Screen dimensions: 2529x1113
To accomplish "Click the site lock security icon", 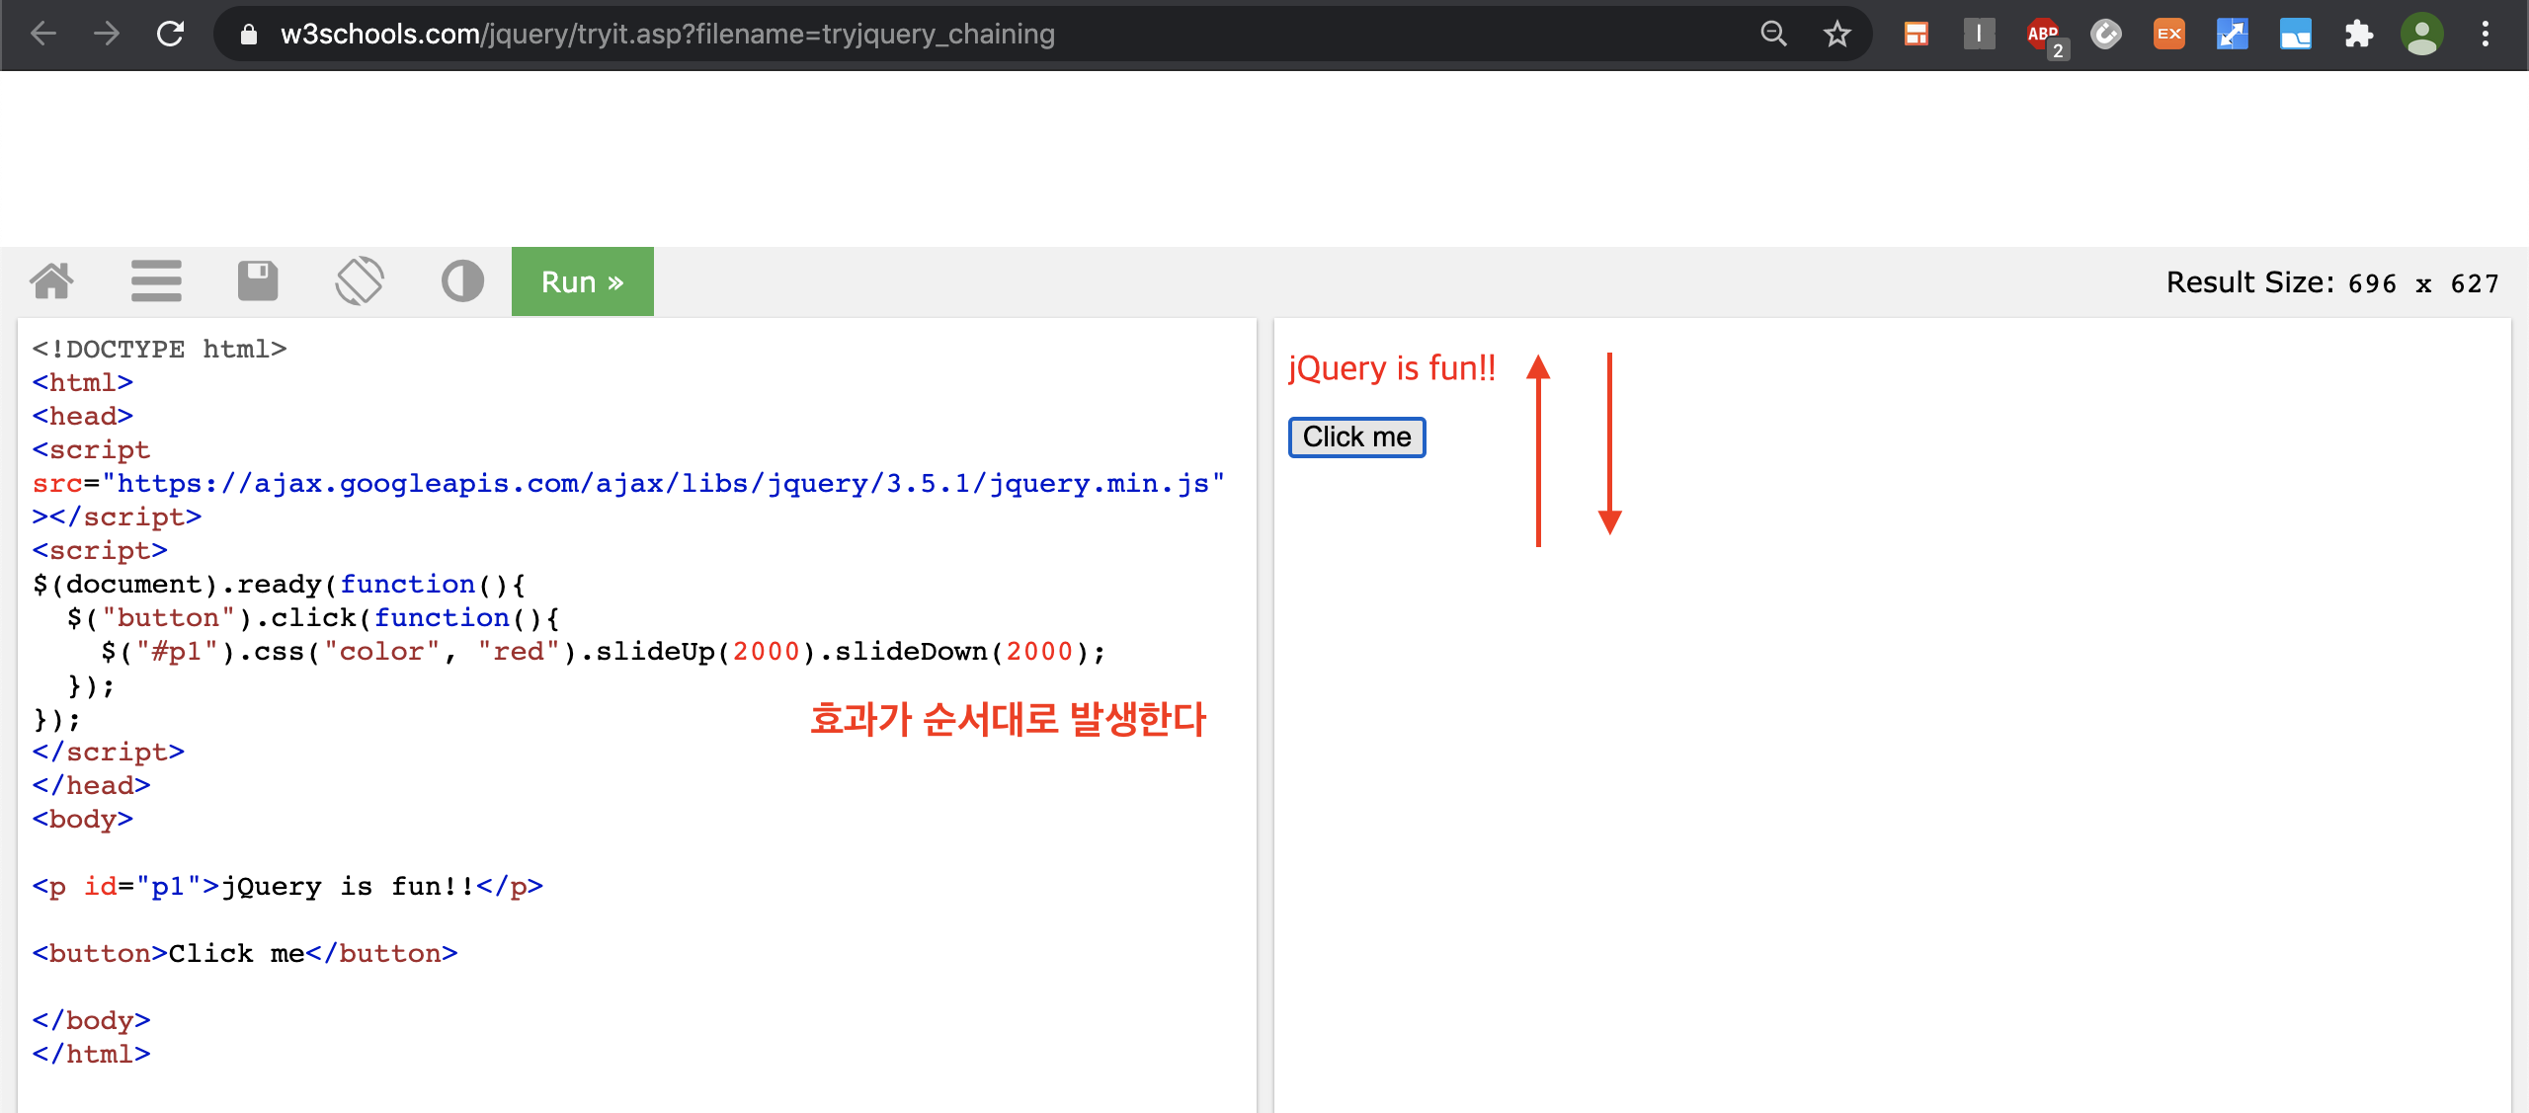I will pyautogui.click(x=249, y=35).
